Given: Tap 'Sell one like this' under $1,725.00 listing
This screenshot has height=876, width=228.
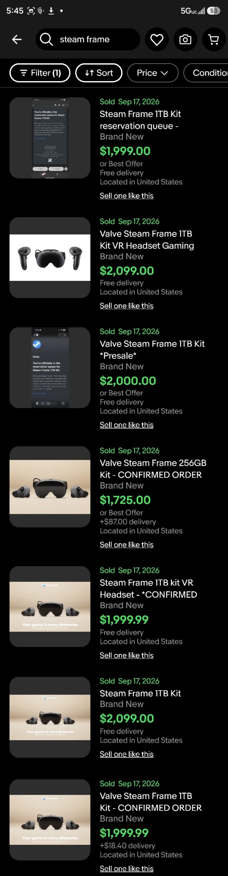Looking at the screenshot, I should 127,544.
